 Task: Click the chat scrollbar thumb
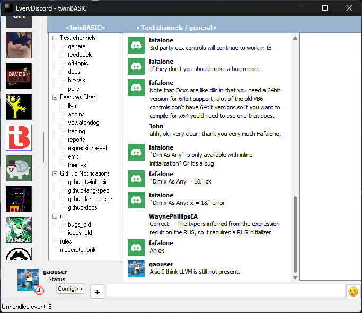(x=295, y=234)
